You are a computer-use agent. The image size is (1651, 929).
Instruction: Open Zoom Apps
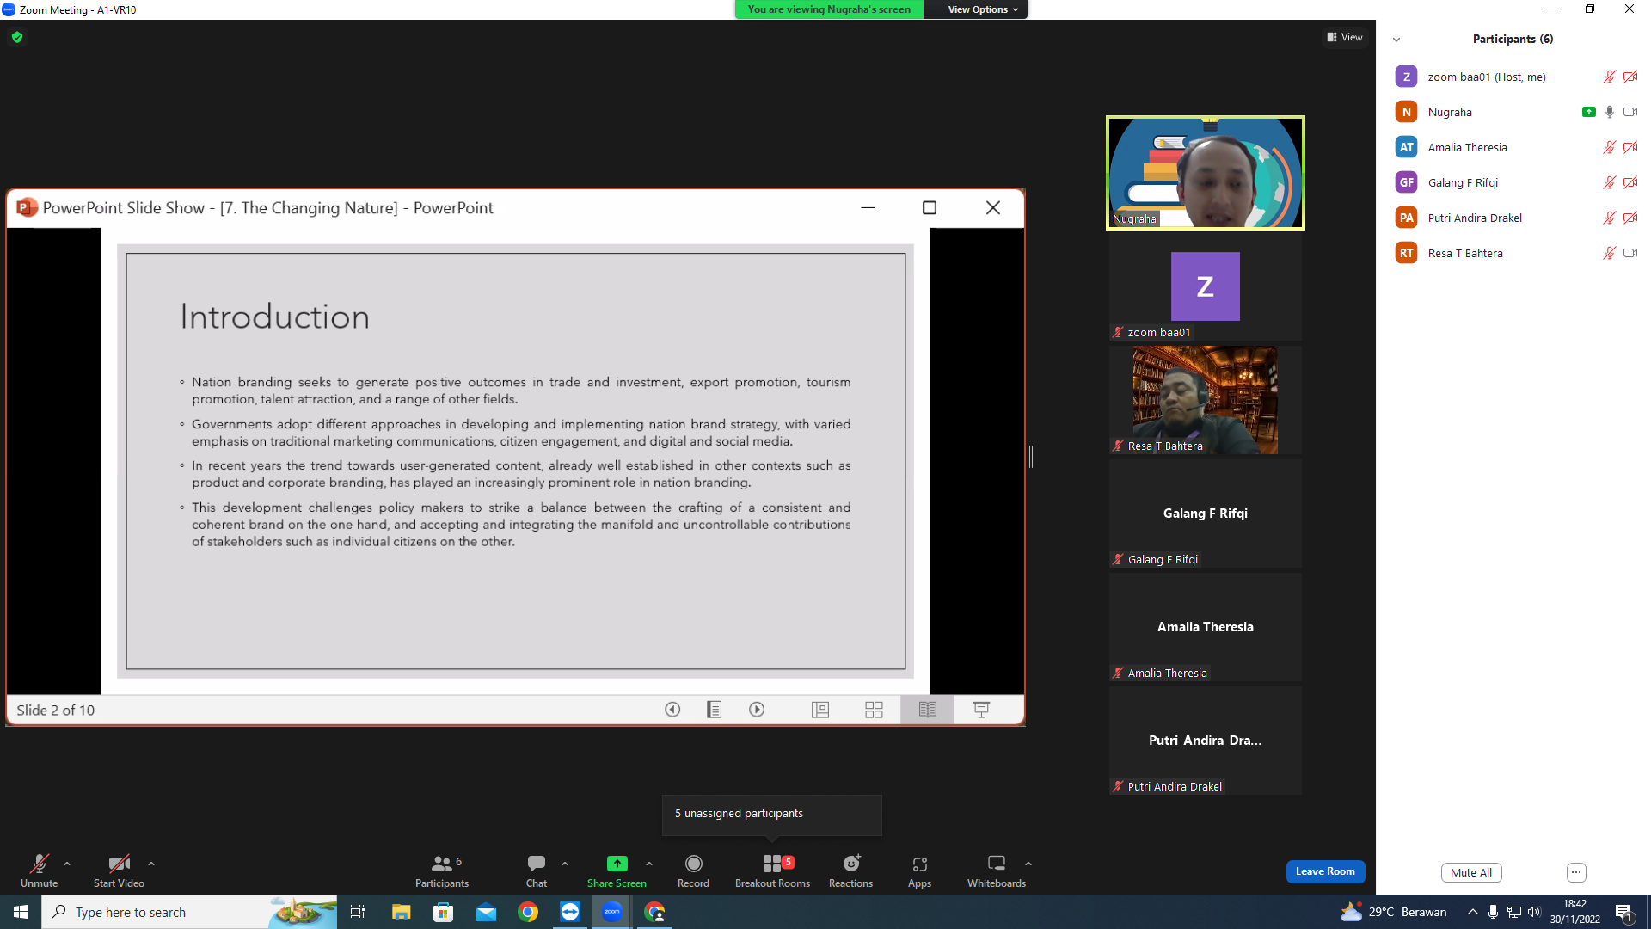tap(919, 871)
